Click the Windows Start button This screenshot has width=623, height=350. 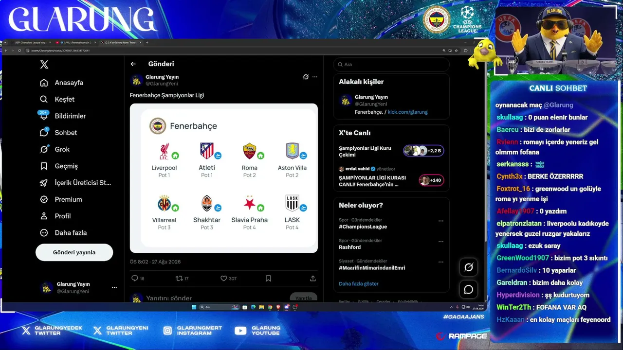point(194,307)
